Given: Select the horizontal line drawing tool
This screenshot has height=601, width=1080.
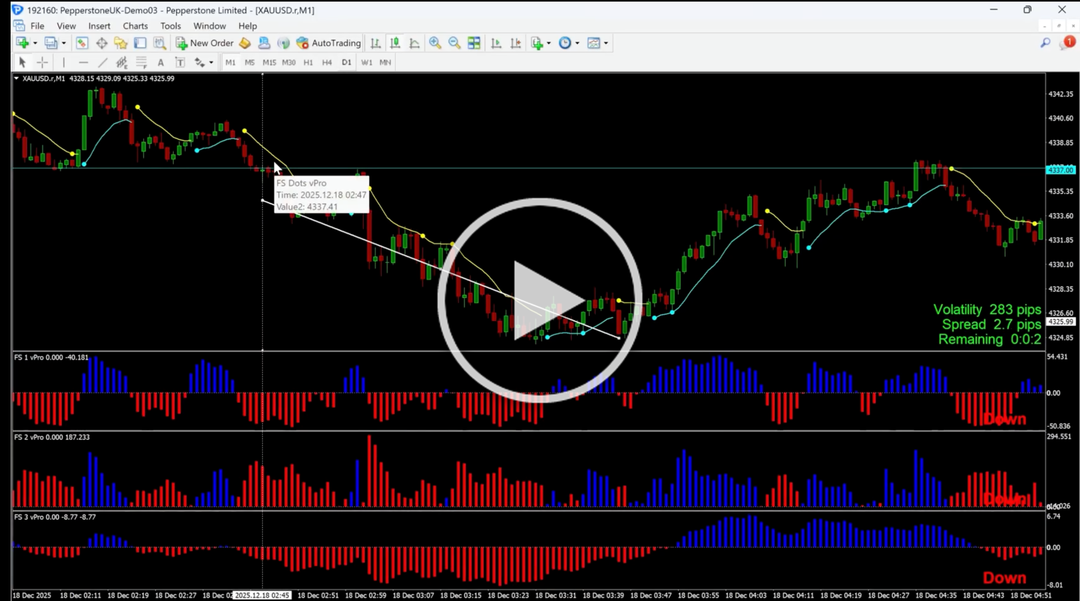Looking at the screenshot, I should (83, 62).
